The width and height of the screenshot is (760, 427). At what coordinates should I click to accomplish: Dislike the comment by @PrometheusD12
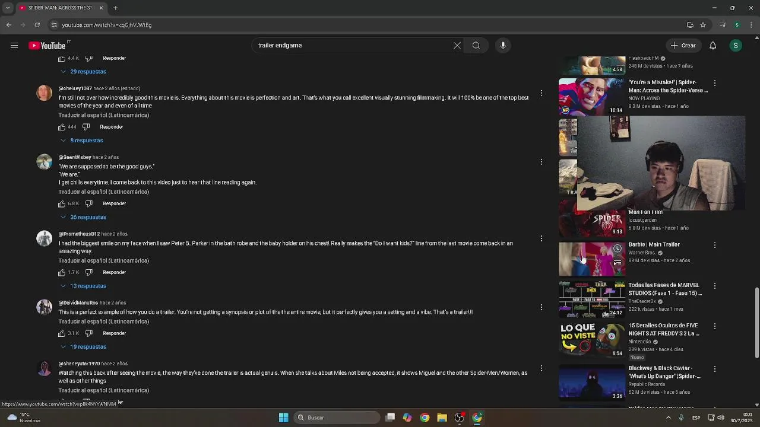[88, 272]
